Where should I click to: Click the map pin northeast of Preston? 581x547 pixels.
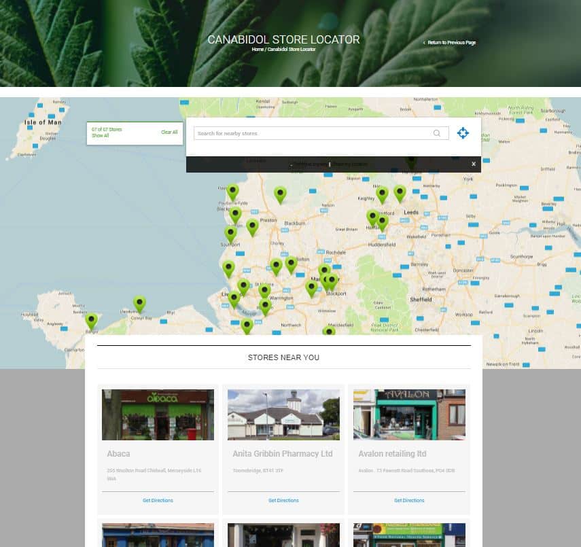click(280, 195)
